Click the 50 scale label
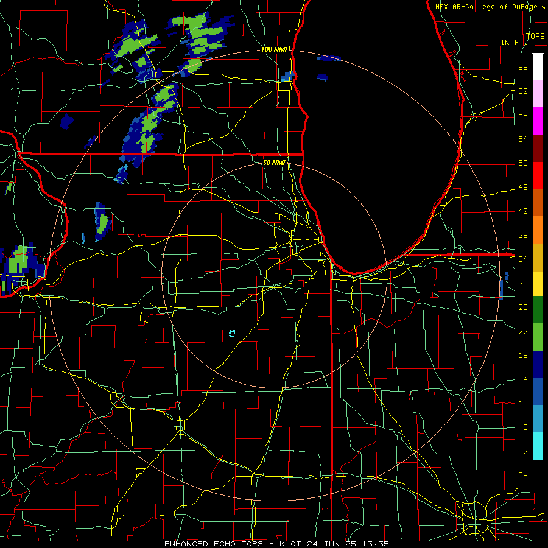The height and width of the screenshot is (548, 548). [x=523, y=163]
